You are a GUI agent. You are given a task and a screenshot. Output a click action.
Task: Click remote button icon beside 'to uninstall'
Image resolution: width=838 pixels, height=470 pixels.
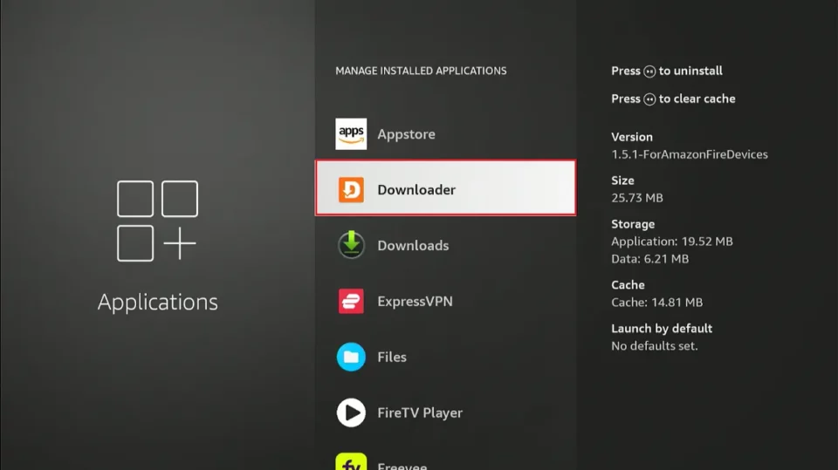point(649,72)
